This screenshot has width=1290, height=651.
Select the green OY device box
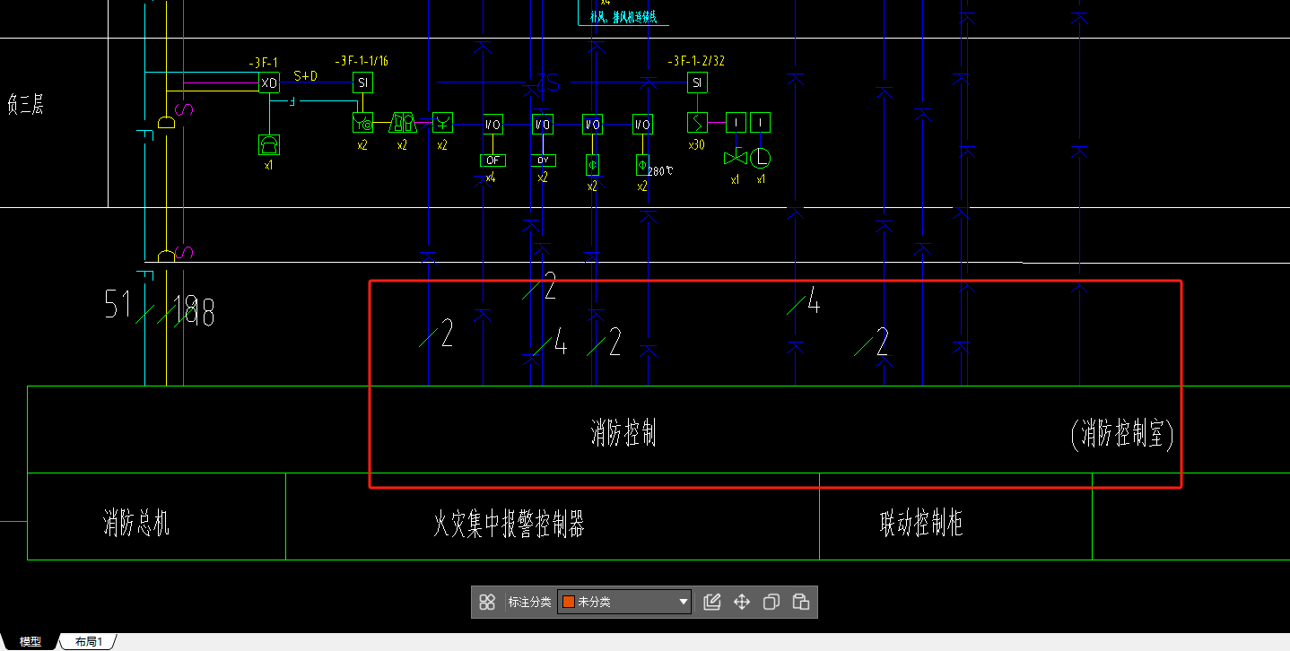[x=543, y=161]
